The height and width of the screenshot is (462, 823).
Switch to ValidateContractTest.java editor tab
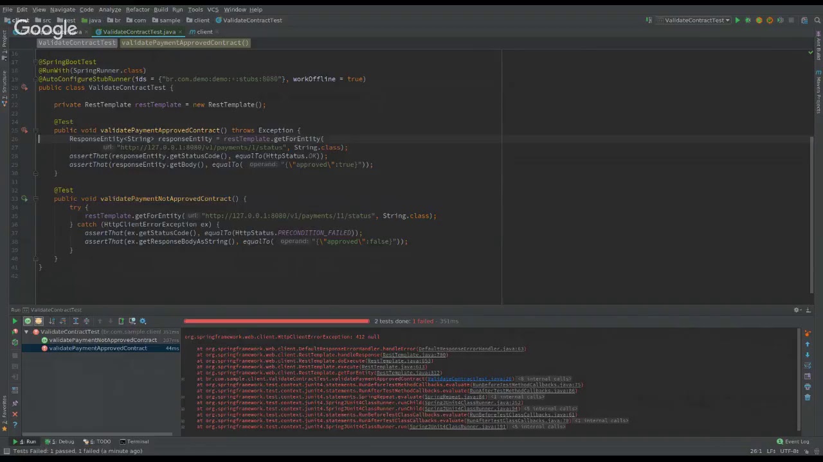tap(139, 32)
